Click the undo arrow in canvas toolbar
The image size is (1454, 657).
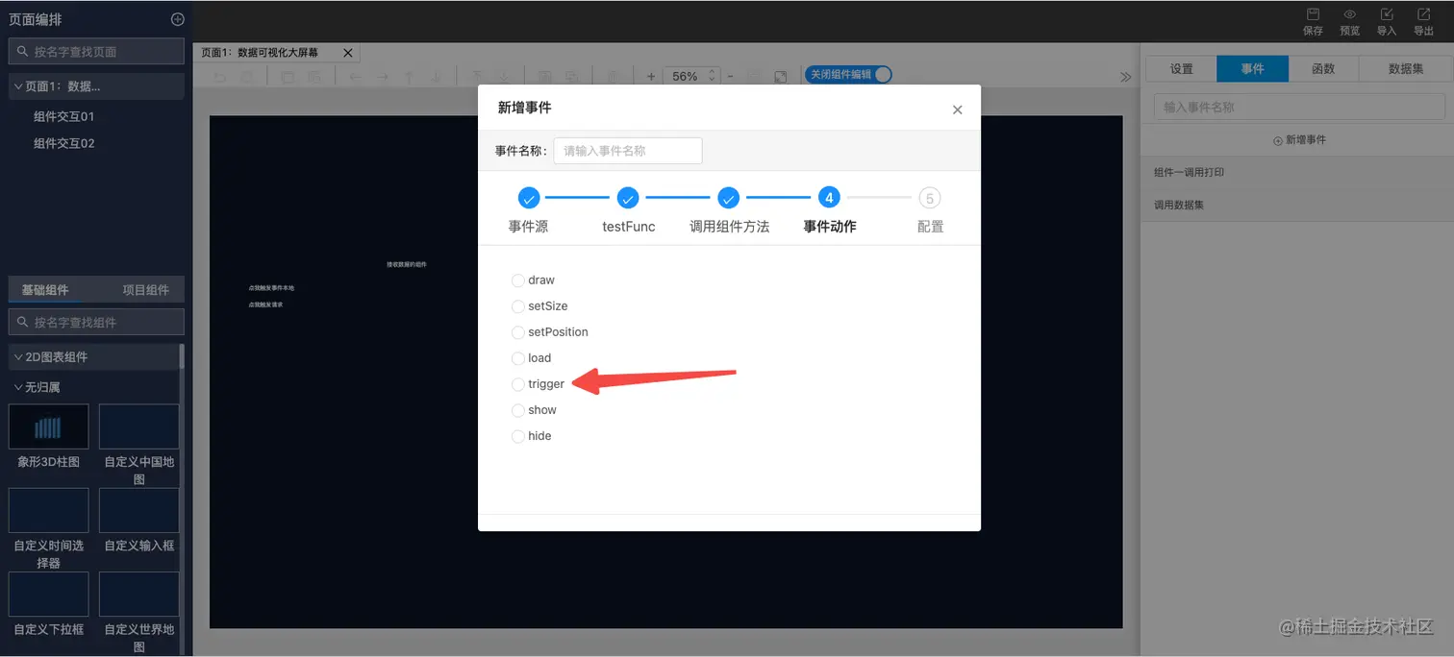pos(220,77)
